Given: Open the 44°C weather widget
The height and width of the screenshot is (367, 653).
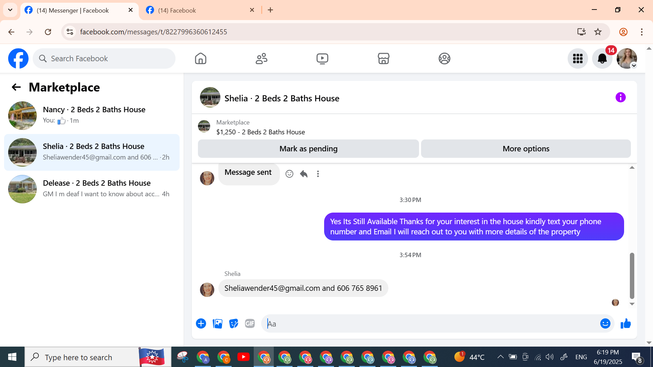Looking at the screenshot, I should coord(469,357).
